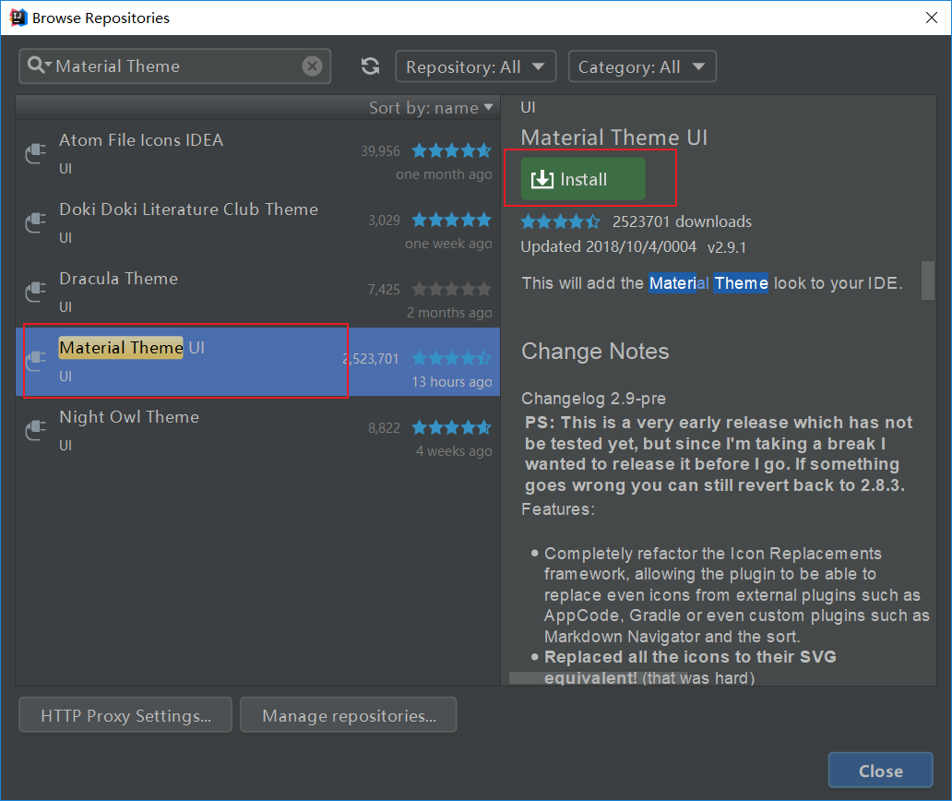The image size is (952, 801).
Task: Click the search magnifier icon
Action: (39, 66)
